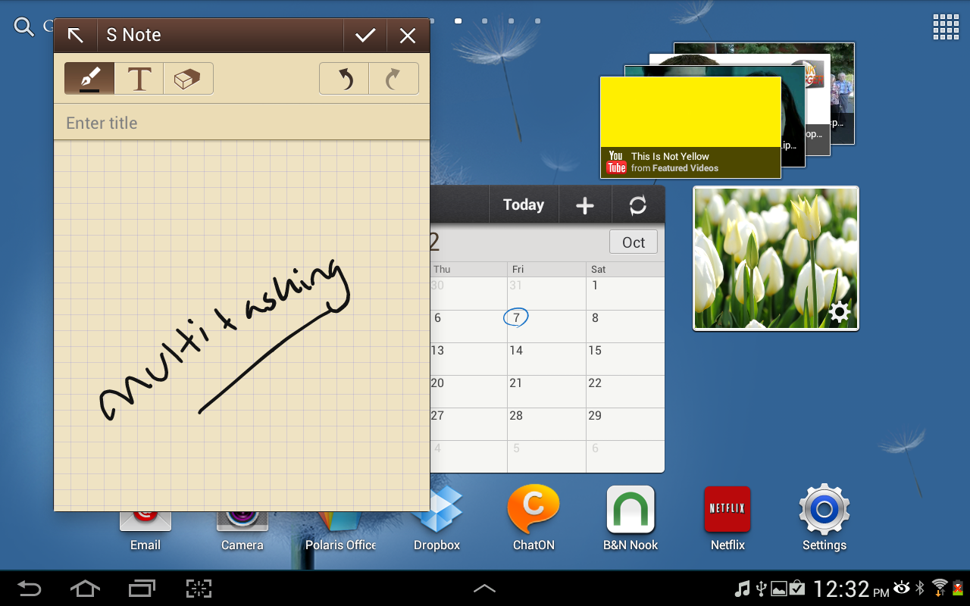
Task: Expand the mini apps tray chevron
Action: 485,589
